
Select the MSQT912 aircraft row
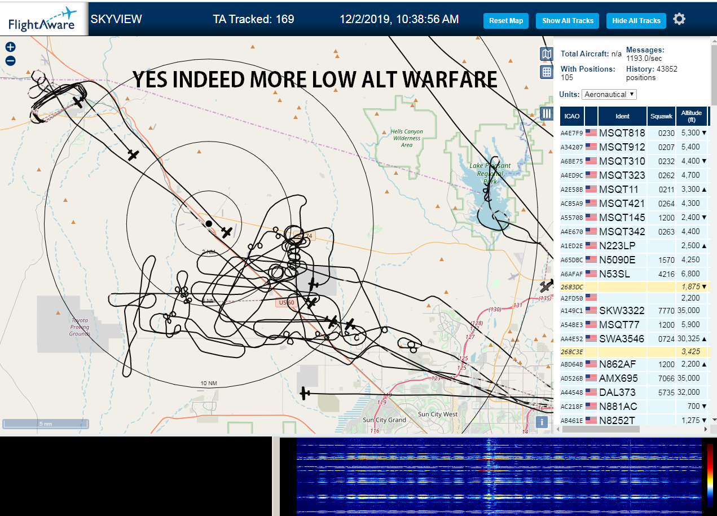click(634, 147)
